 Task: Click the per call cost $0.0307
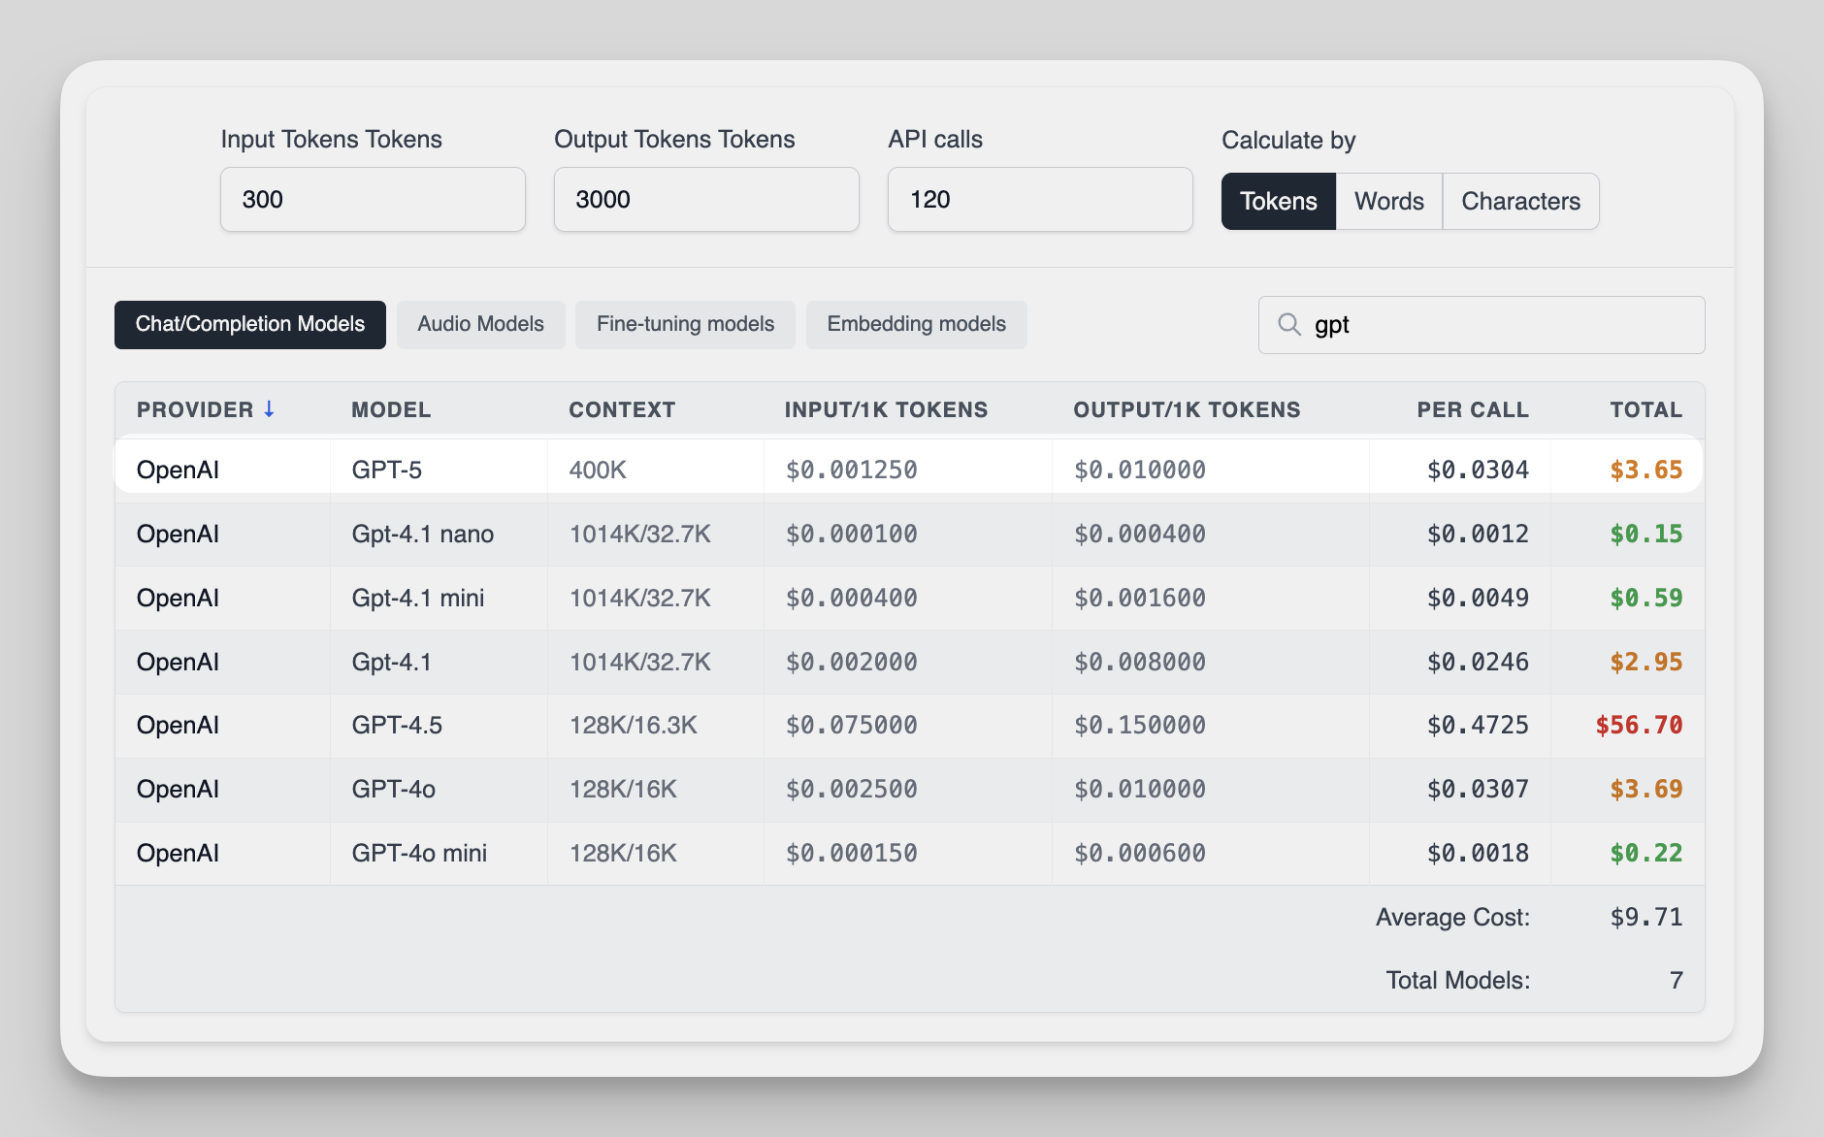coord(1478,789)
